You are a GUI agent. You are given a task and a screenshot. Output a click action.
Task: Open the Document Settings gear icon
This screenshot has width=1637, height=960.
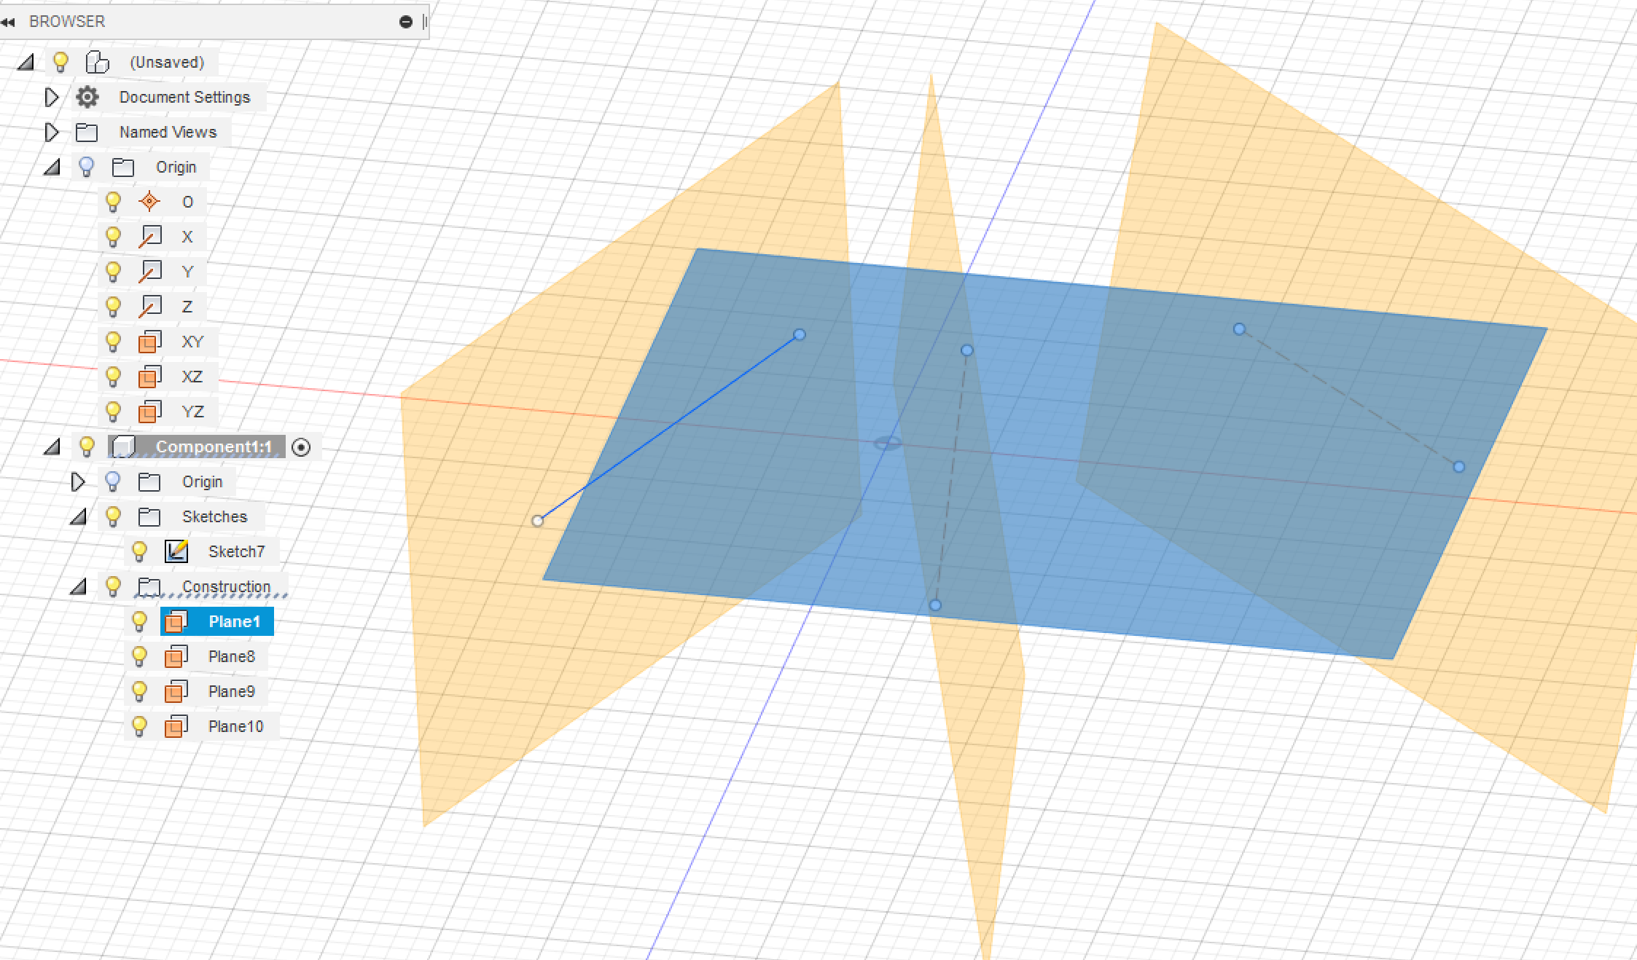[x=87, y=97]
